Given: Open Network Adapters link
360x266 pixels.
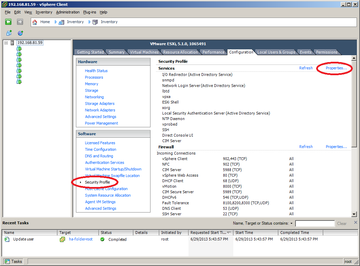Looking at the screenshot, I should [100, 110].
